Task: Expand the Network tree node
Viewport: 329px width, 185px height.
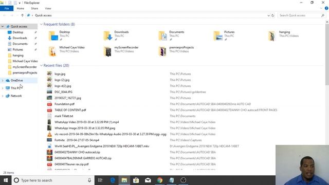Action: tap(3, 96)
